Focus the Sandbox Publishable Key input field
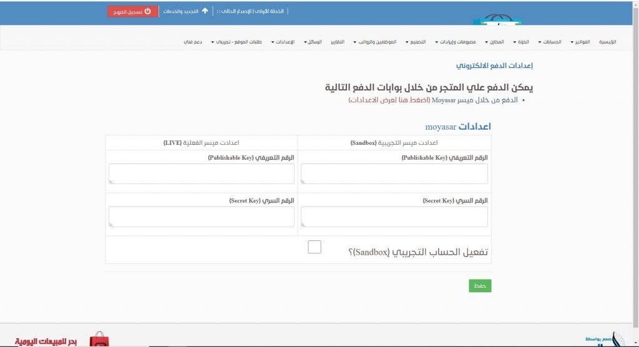Viewport: 639px width, 347px height. click(394, 173)
